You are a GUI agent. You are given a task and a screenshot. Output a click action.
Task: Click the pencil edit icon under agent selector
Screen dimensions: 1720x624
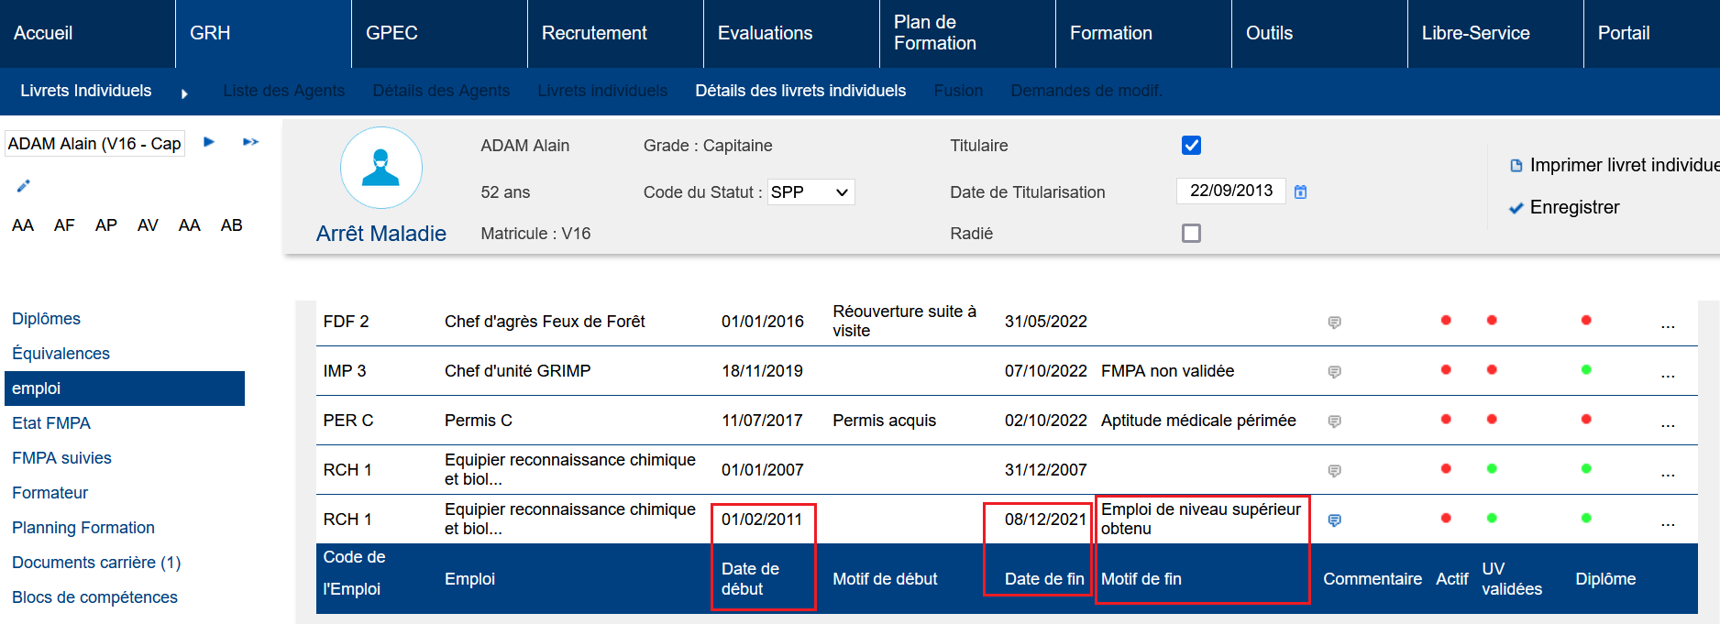(x=24, y=186)
